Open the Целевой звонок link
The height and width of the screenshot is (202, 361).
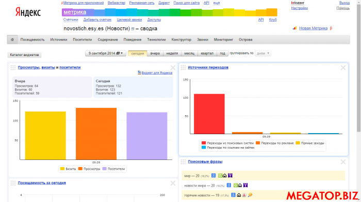pos(129,20)
